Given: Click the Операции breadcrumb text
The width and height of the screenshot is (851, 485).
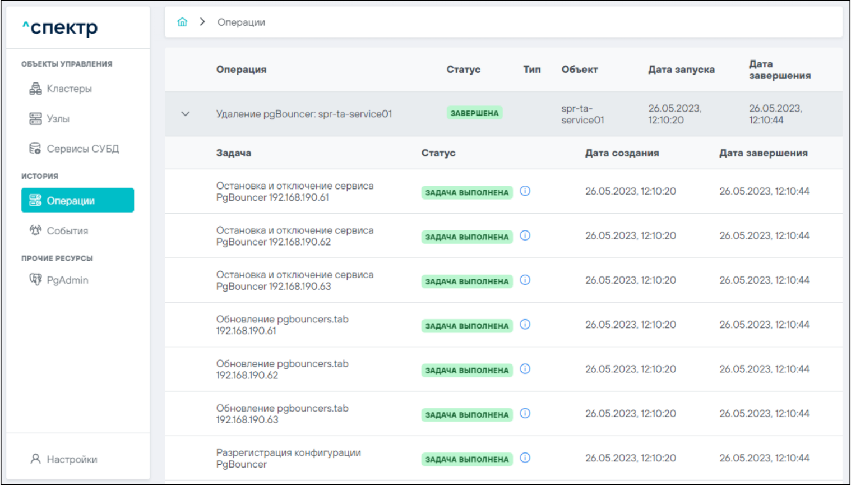Looking at the screenshot, I should [241, 22].
